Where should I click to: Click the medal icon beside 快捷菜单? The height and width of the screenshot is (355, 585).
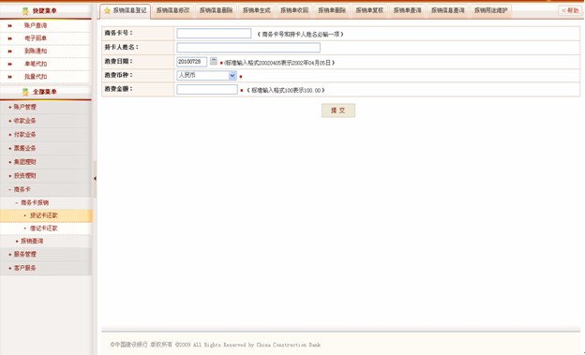(25, 11)
